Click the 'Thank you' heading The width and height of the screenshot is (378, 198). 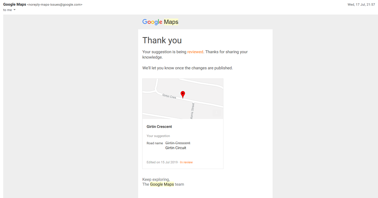pyautogui.click(x=162, y=40)
